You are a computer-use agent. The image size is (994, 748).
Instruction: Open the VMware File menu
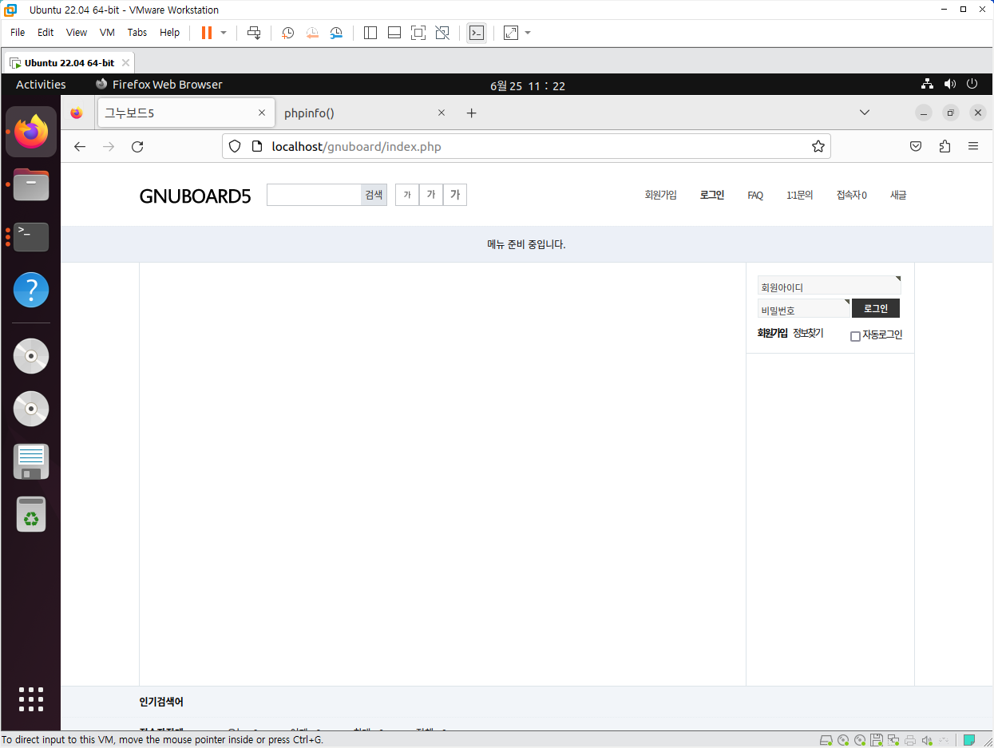pos(18,33)
